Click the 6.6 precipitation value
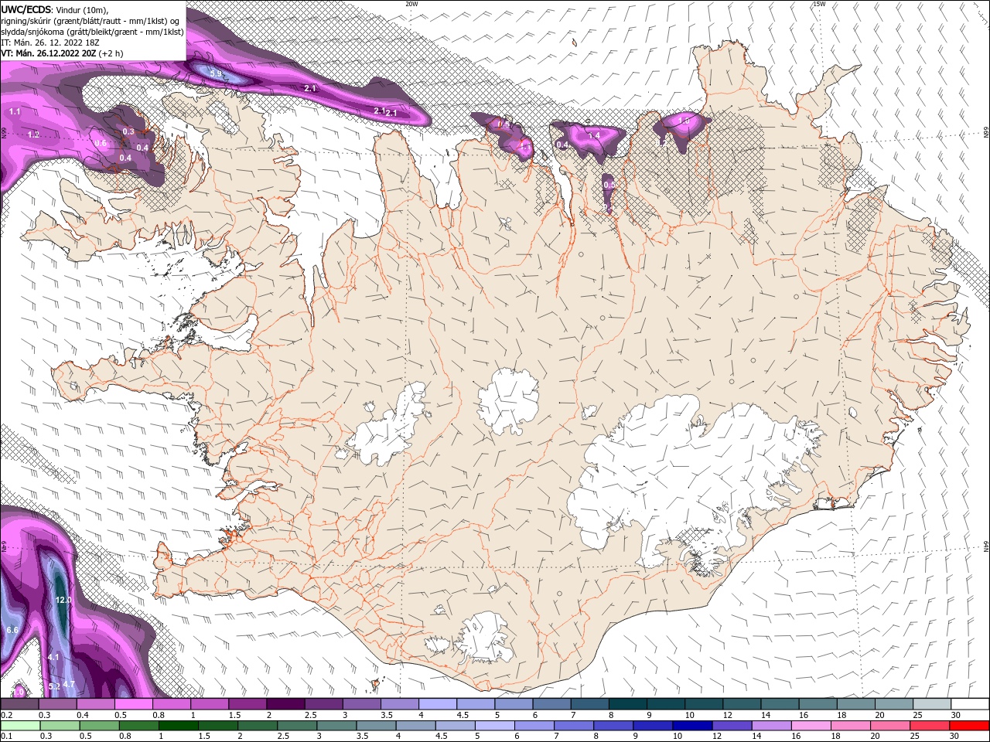This screenshot has width=990, height=742. tap(12, 630)
